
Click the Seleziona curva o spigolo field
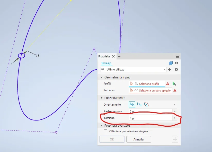click(151, 90)
